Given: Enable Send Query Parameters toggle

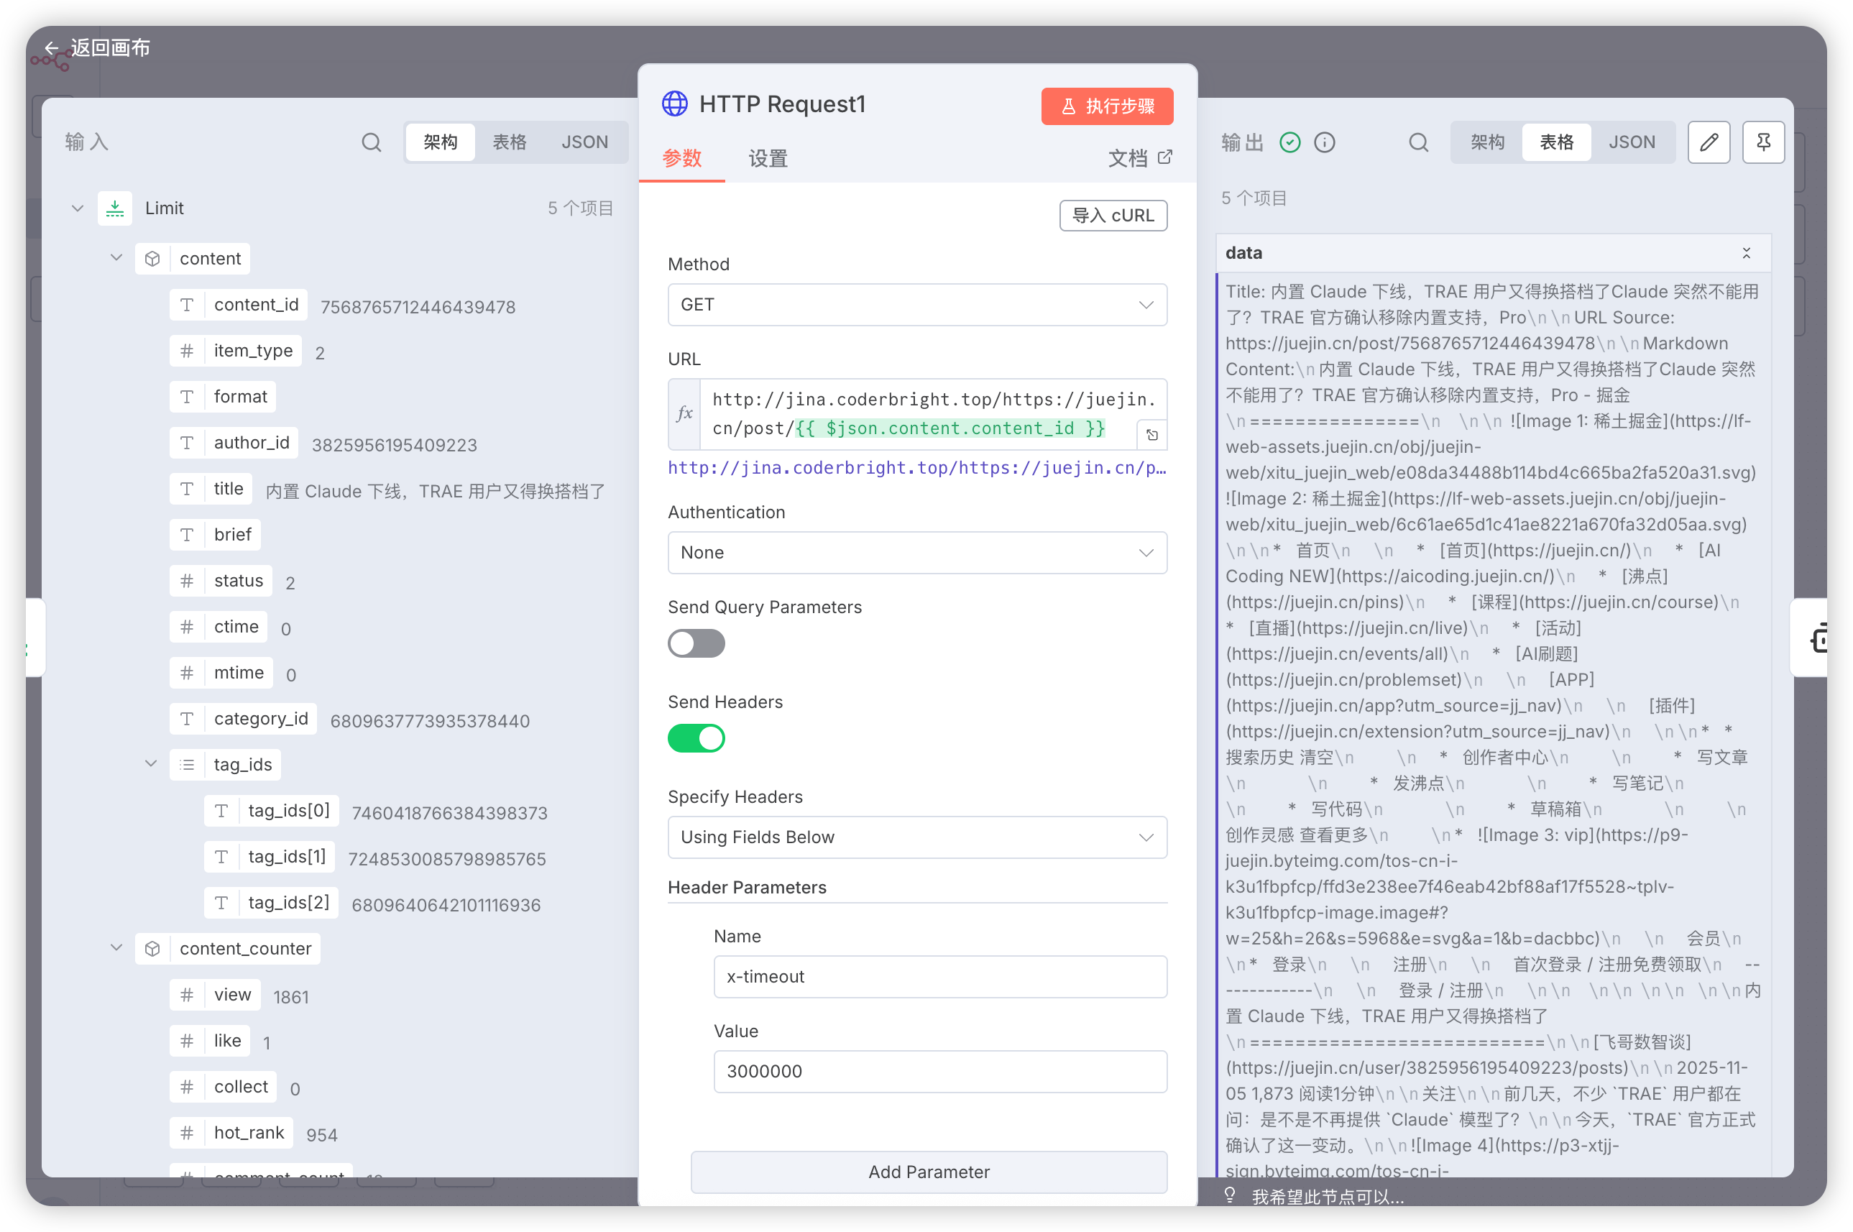Looking at the screenshot, I should click(696, 643).
